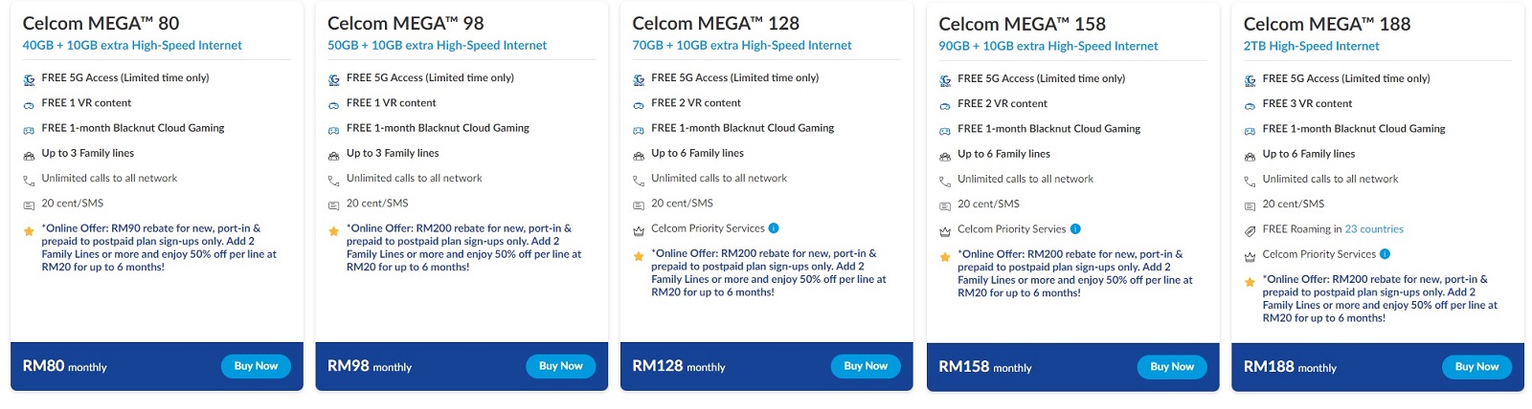The image size is (1532, 409).
Task: Buy the Celcom MEGA 98 plan
Action: click(560, 366)
